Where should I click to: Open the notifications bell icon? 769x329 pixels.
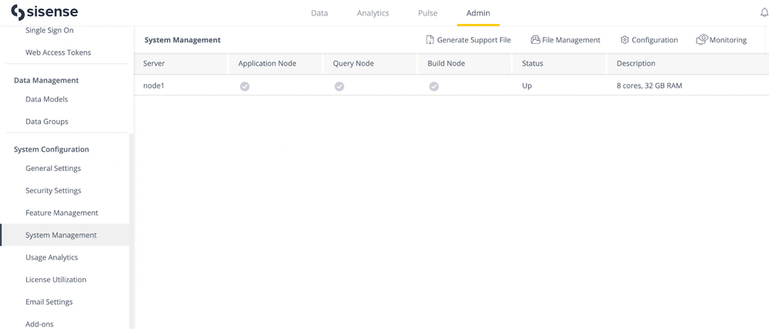pyautogui.click(x=764, y=12)
